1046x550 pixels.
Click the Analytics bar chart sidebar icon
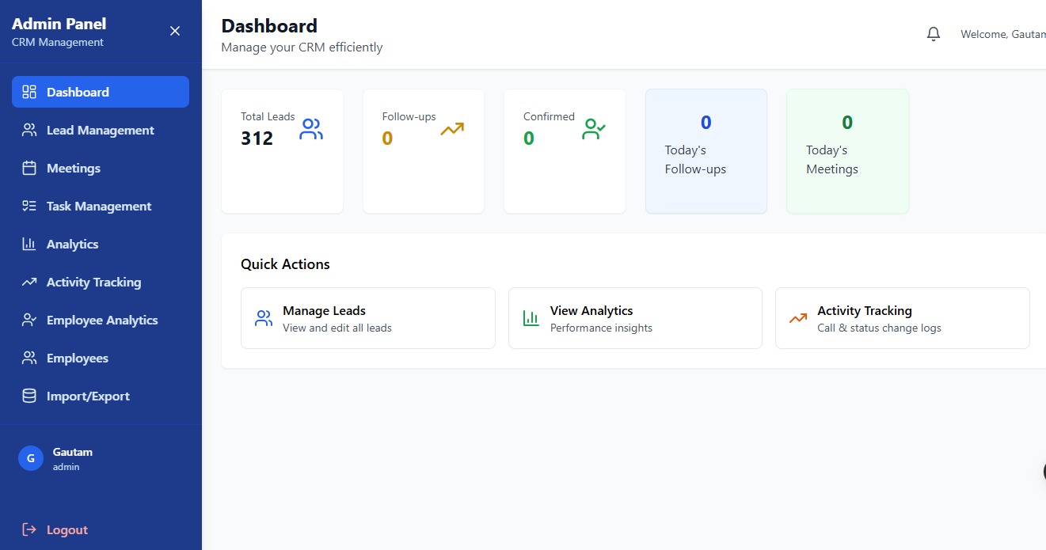[29, 244]
